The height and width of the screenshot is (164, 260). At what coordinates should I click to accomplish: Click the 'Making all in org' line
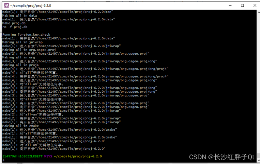pyautogui.click(x=18, y=57)
